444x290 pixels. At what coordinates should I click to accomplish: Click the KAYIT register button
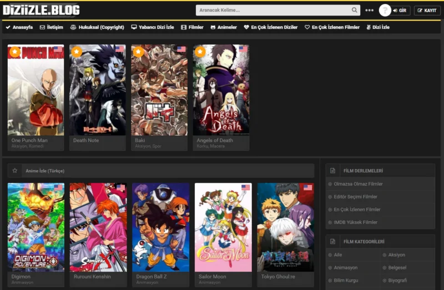pos(427,11)
